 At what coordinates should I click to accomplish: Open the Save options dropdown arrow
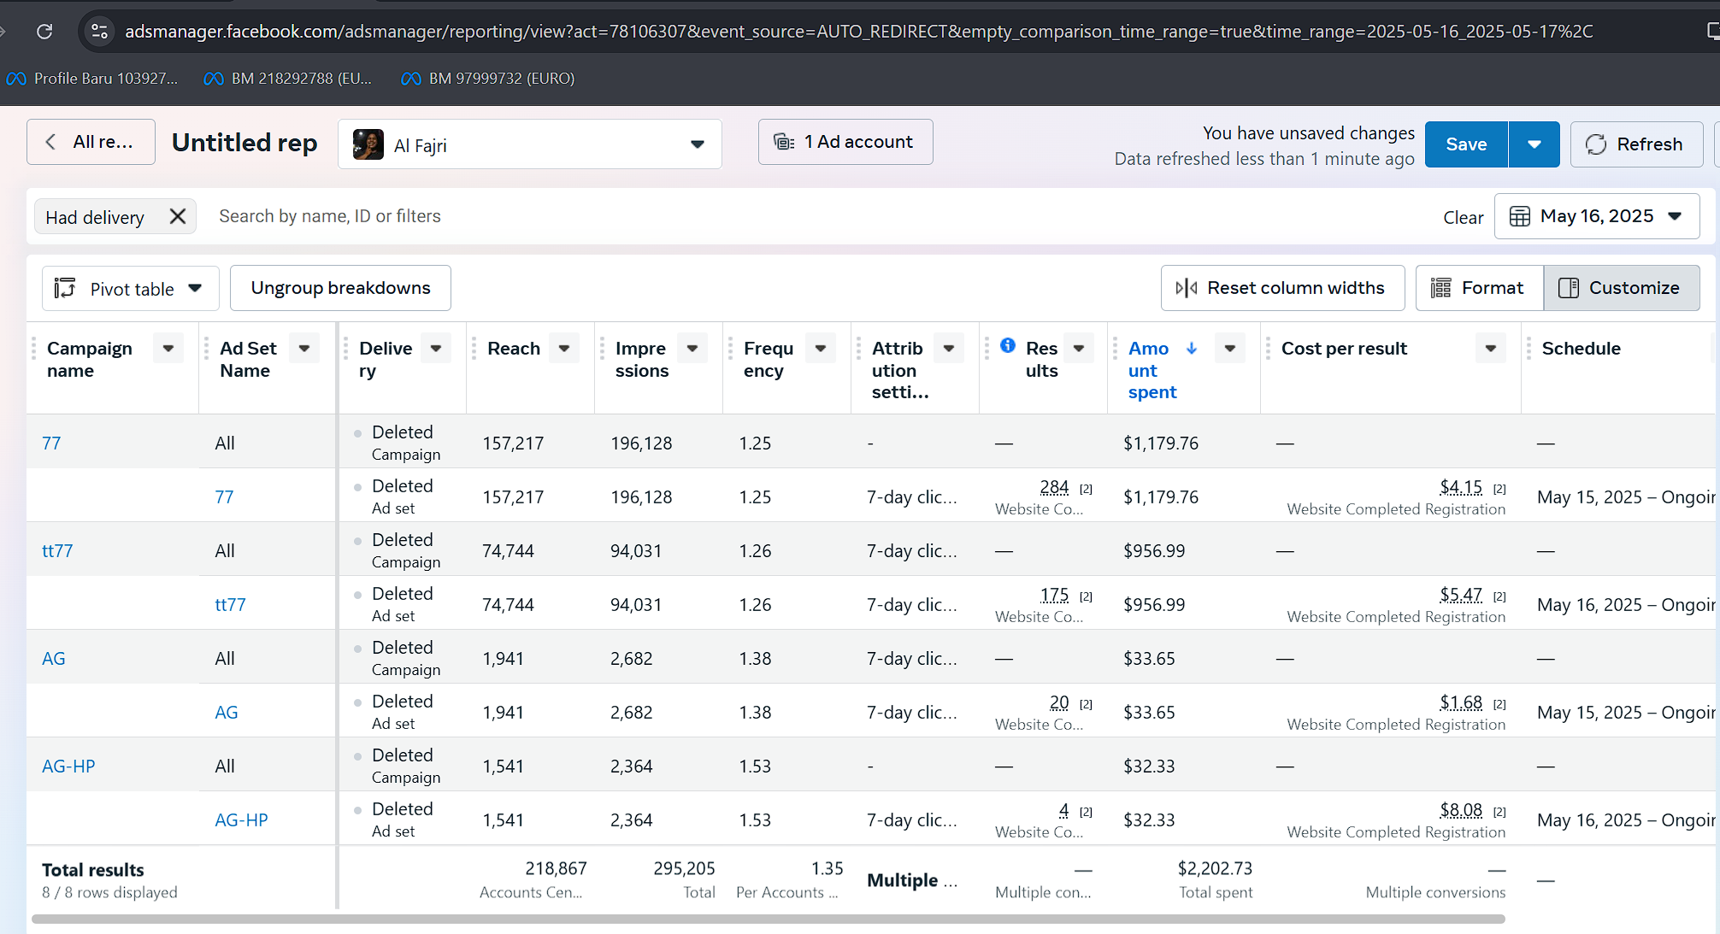pos(1534,144)
